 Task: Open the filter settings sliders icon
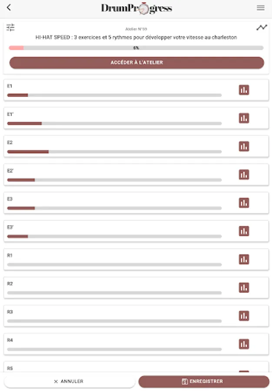tap(10, 27)
